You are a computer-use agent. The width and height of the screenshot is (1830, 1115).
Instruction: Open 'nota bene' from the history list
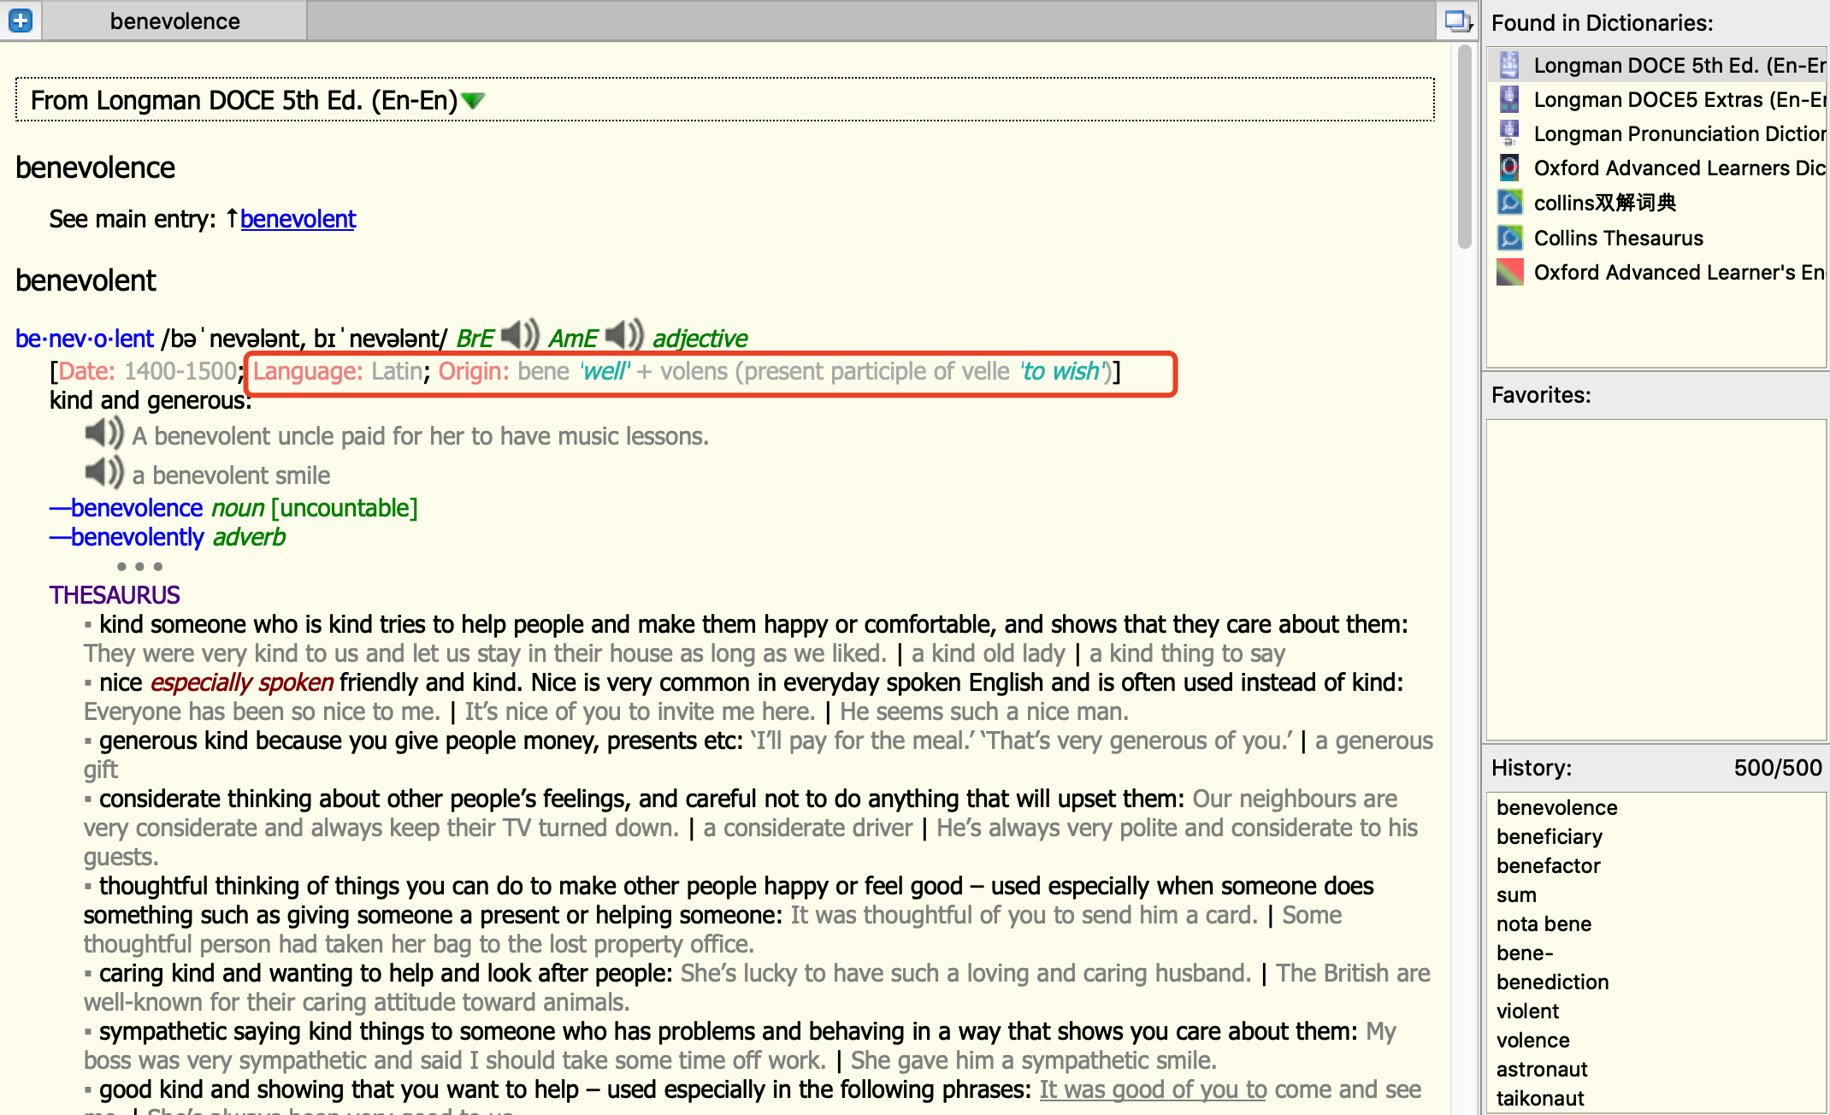[1544, 923]
